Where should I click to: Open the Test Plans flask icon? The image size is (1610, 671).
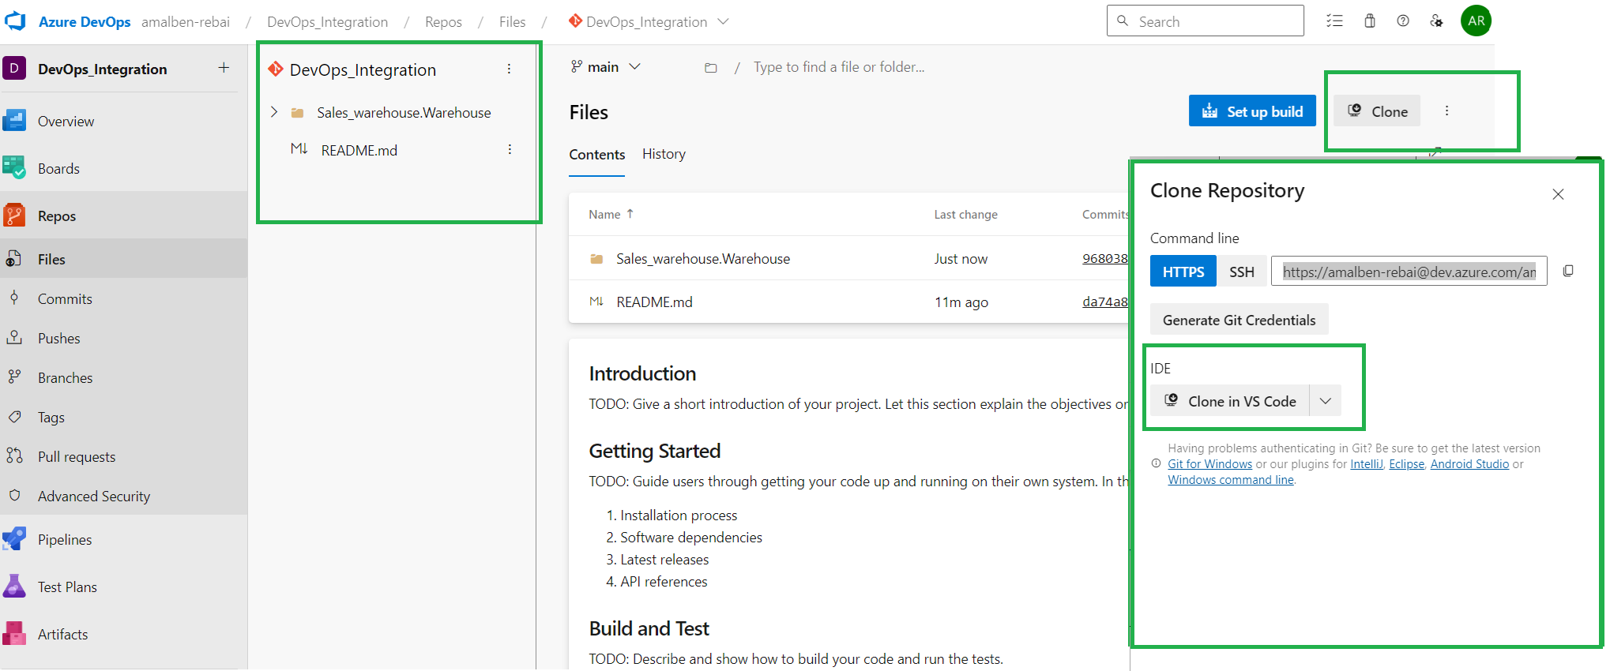point(14,587)
